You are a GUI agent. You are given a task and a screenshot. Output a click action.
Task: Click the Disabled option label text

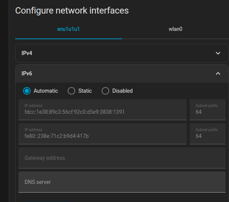click(x=122, y=91)
